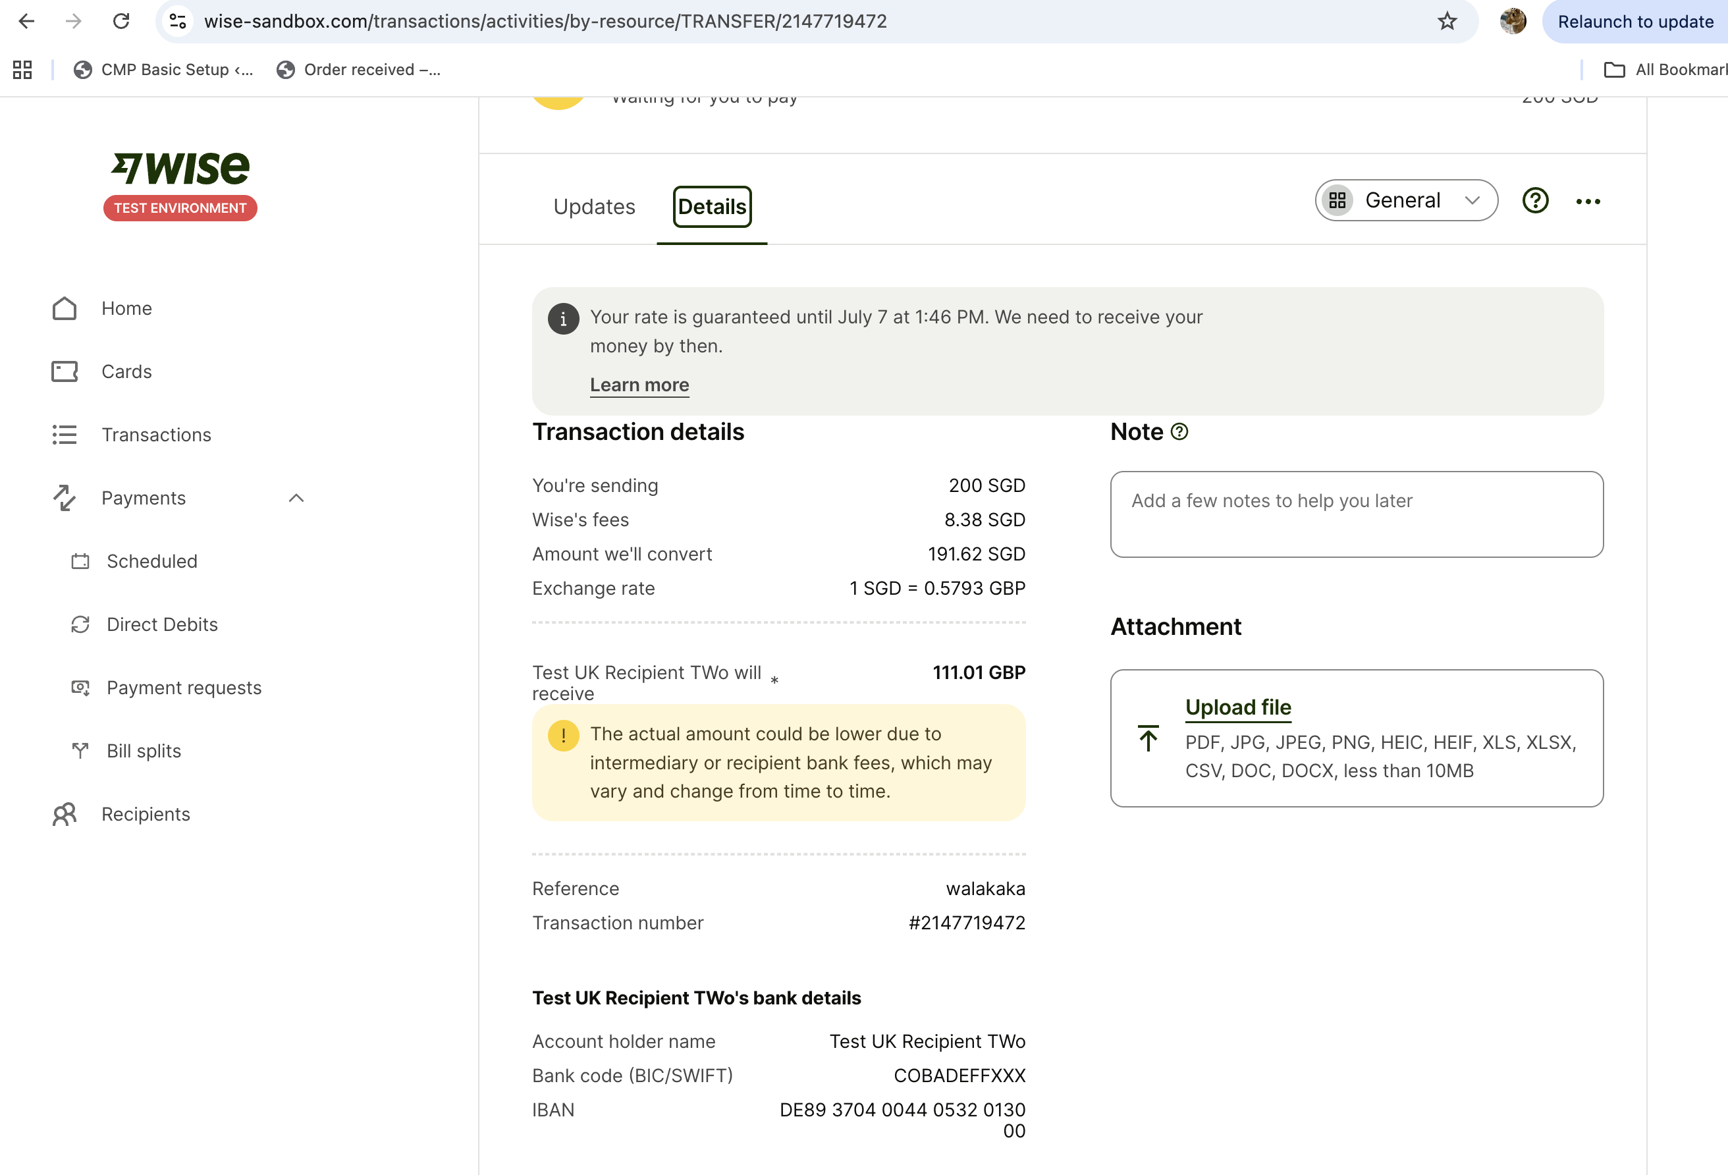
Task: Click the Wise's fees value 8.38 SGD
Action: pos(985,520)
